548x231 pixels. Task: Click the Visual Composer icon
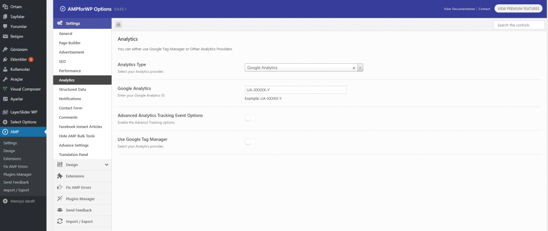pos(5,89)
